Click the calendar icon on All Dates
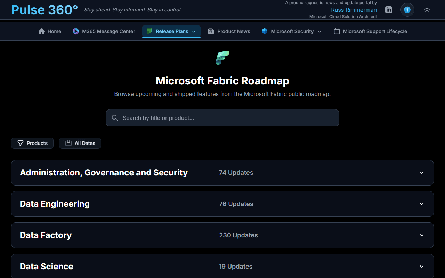Viewport: 445px width, 278px height. (68, 143)
